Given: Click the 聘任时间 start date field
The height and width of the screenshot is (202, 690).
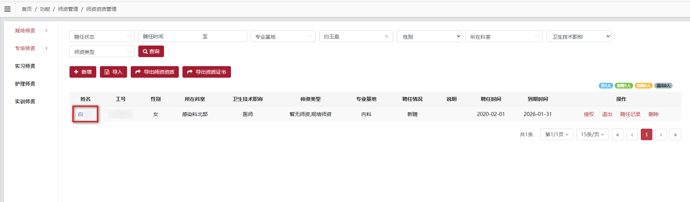Looking at the screenshot, I should tap(170, 36).
